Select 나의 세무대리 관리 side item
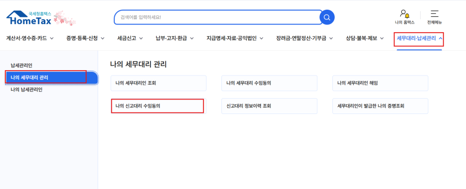The height and width of the screenshot is (189, 466). (x=52, y=77)
